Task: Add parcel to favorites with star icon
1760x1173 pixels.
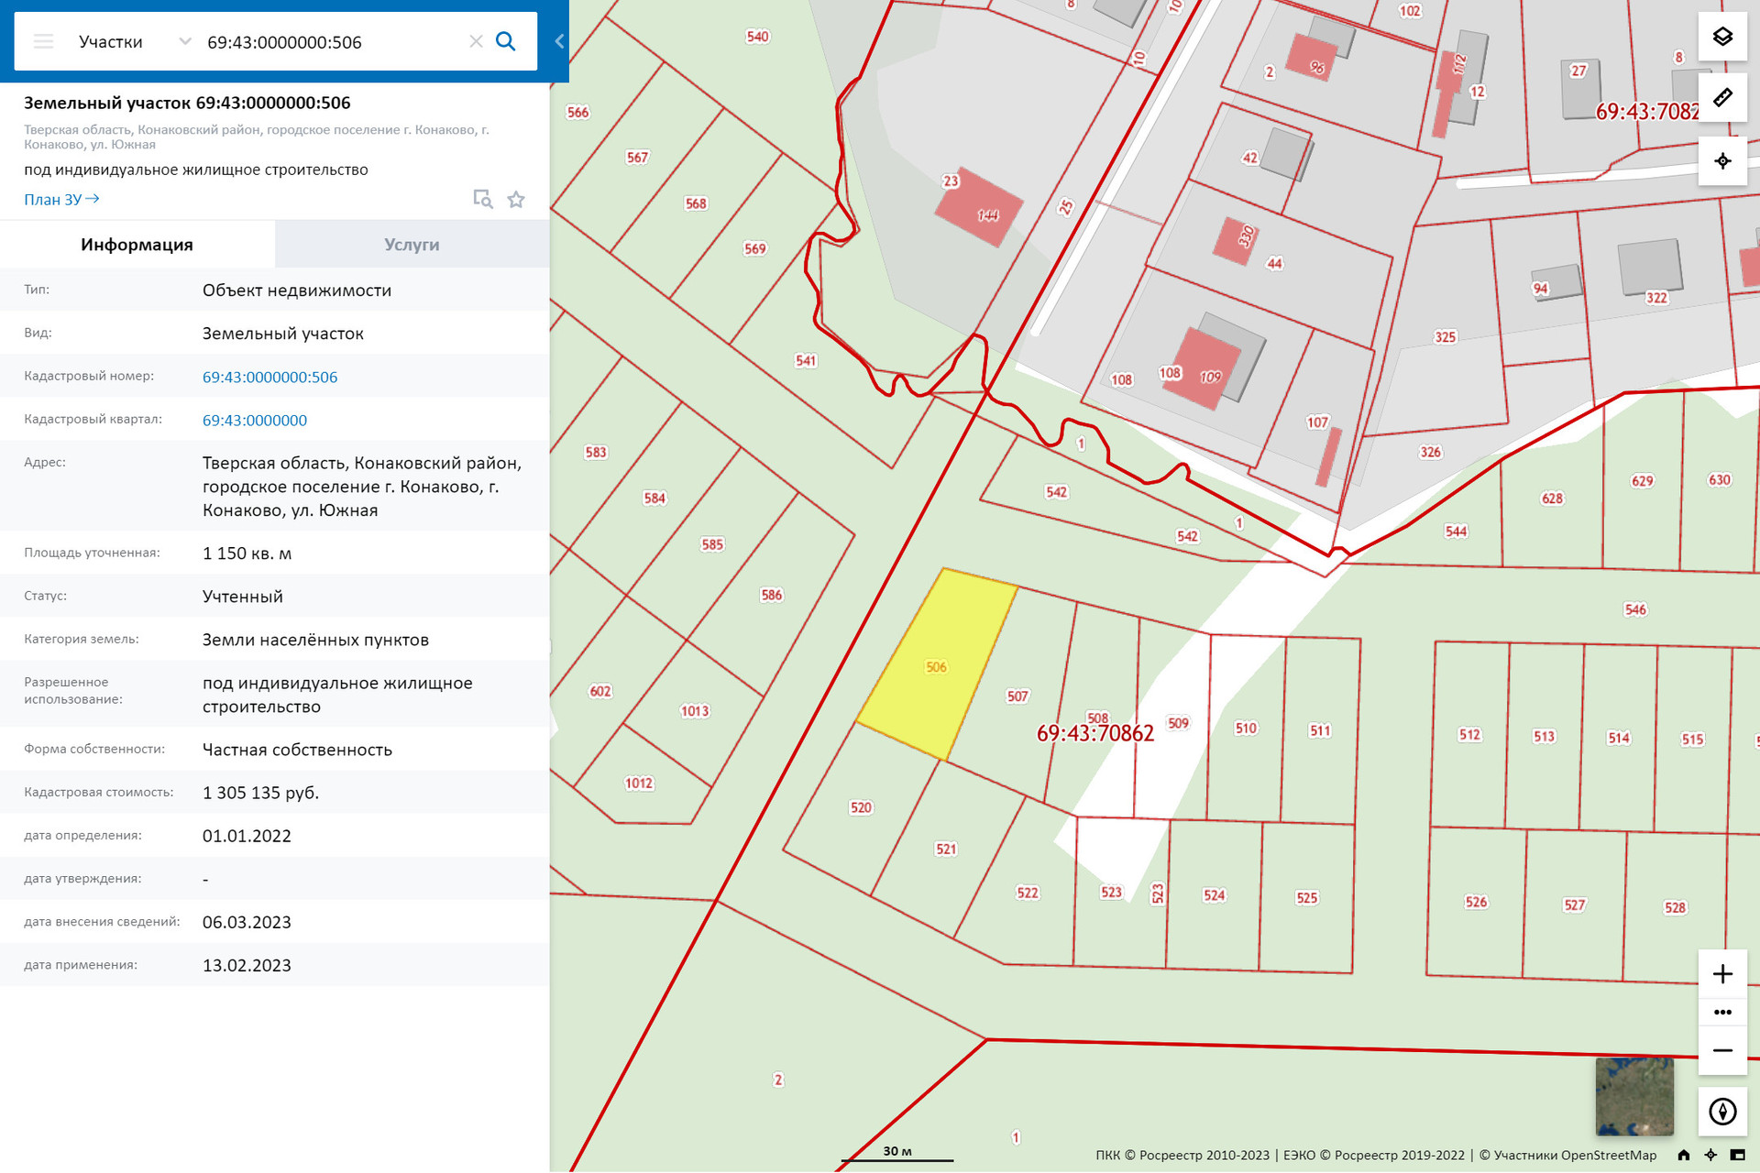Action: 516,200
